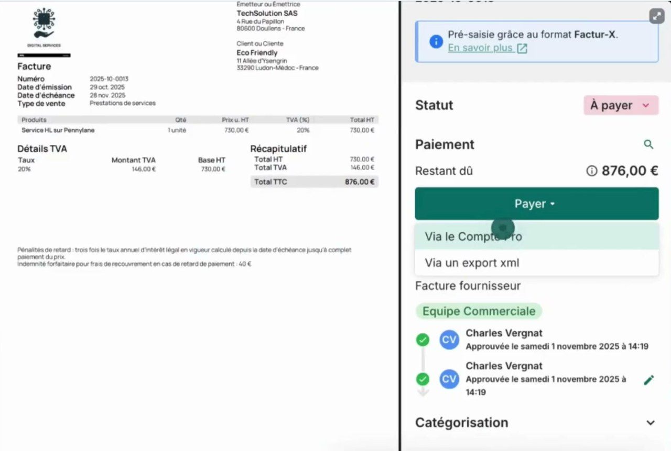
Task: Click first green approval checkmark icon
Action: click(423, 340)
